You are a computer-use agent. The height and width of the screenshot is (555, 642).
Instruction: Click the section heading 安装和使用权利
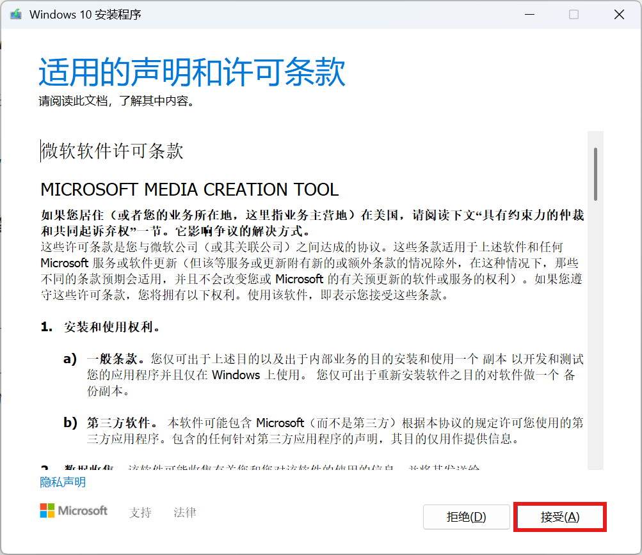pos(112,327)
